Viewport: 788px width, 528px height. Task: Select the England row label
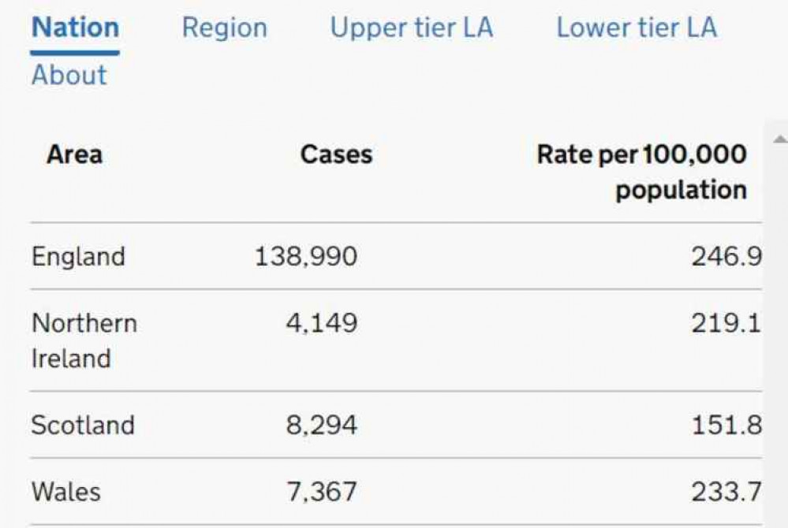(x=78, y=257)
